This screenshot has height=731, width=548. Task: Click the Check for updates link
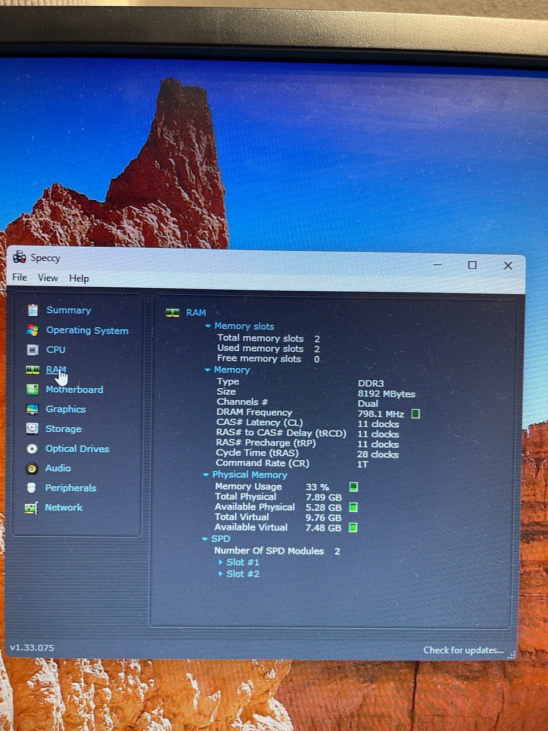pyautogui.click(x=463, y=650)
